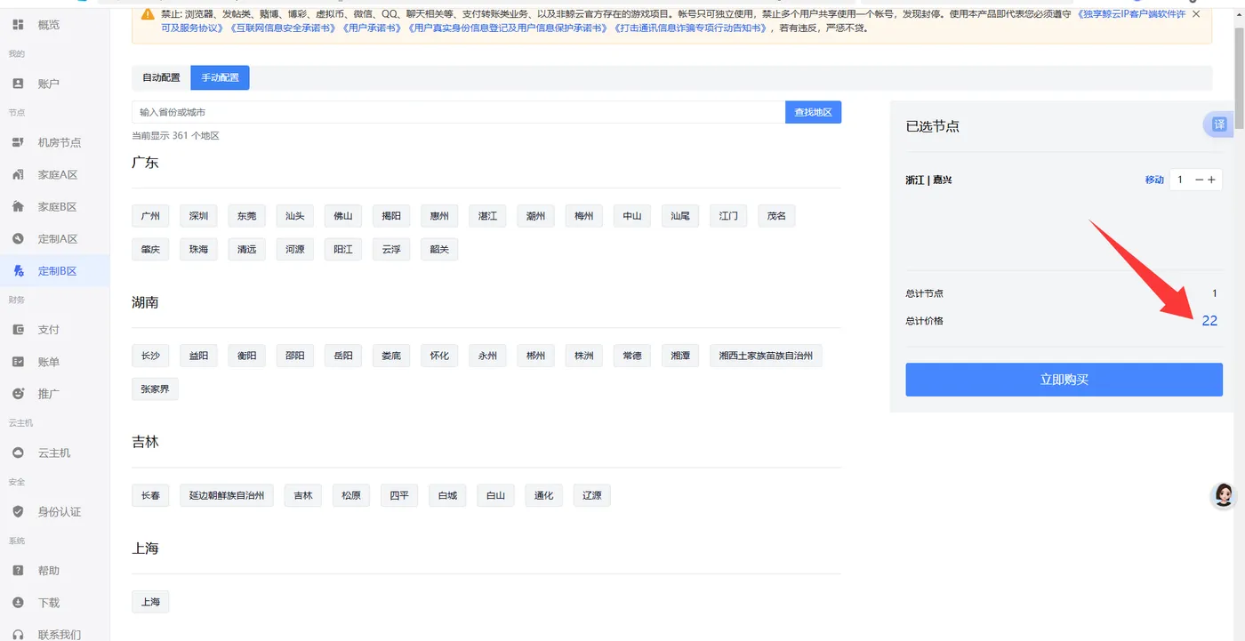
Task: Select the 定制B区 sidebar icon
Action: [x=18, y=270]
